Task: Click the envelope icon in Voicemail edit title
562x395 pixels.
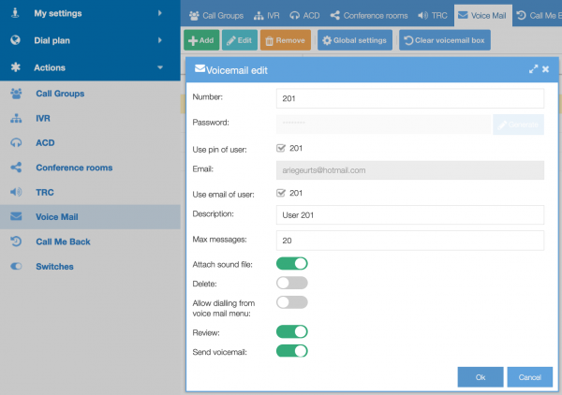Action: 200,68
